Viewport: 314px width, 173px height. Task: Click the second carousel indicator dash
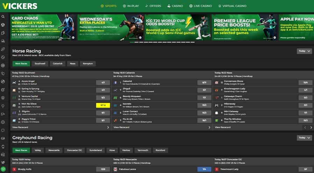click(137, 42)
